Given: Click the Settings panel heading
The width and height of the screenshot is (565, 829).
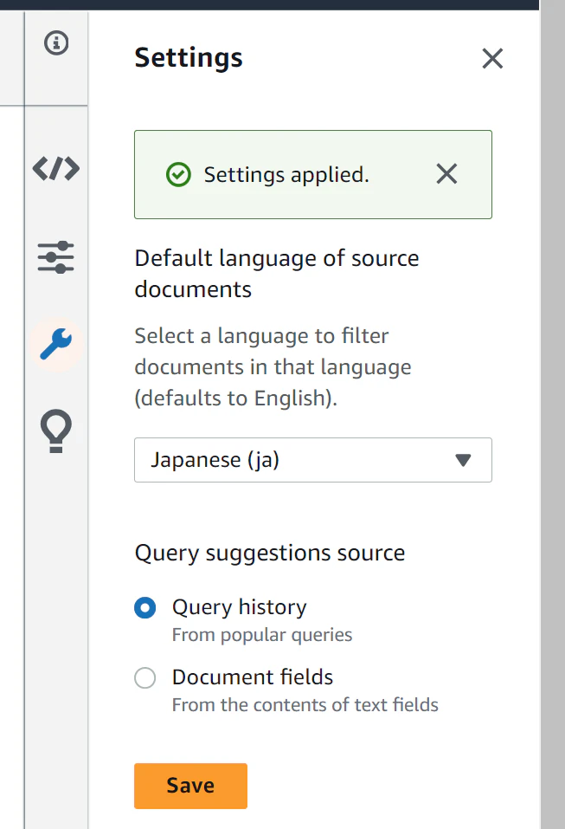Looking at the screenshot, I should pos(189,58).
